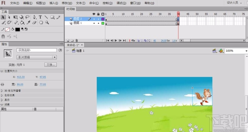The width and height of the screenshot is (248, 132).
Task: Select the Eraser tool
Action: pyautogui.click(x=34, y=23)
